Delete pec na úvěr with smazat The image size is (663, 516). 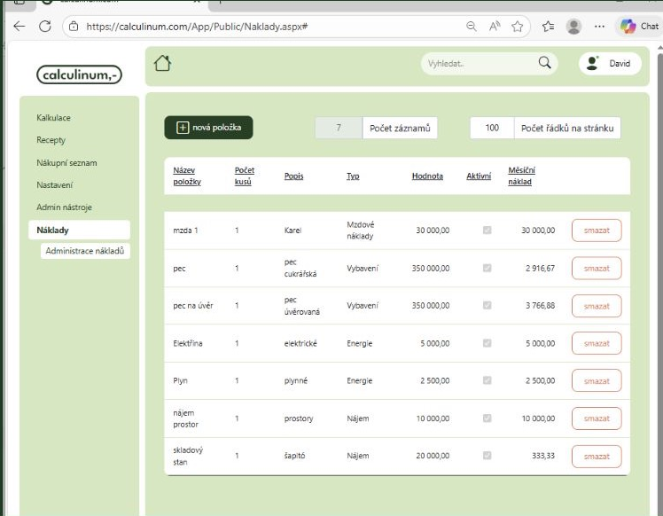pyautogui.click(x=597, y=306)
